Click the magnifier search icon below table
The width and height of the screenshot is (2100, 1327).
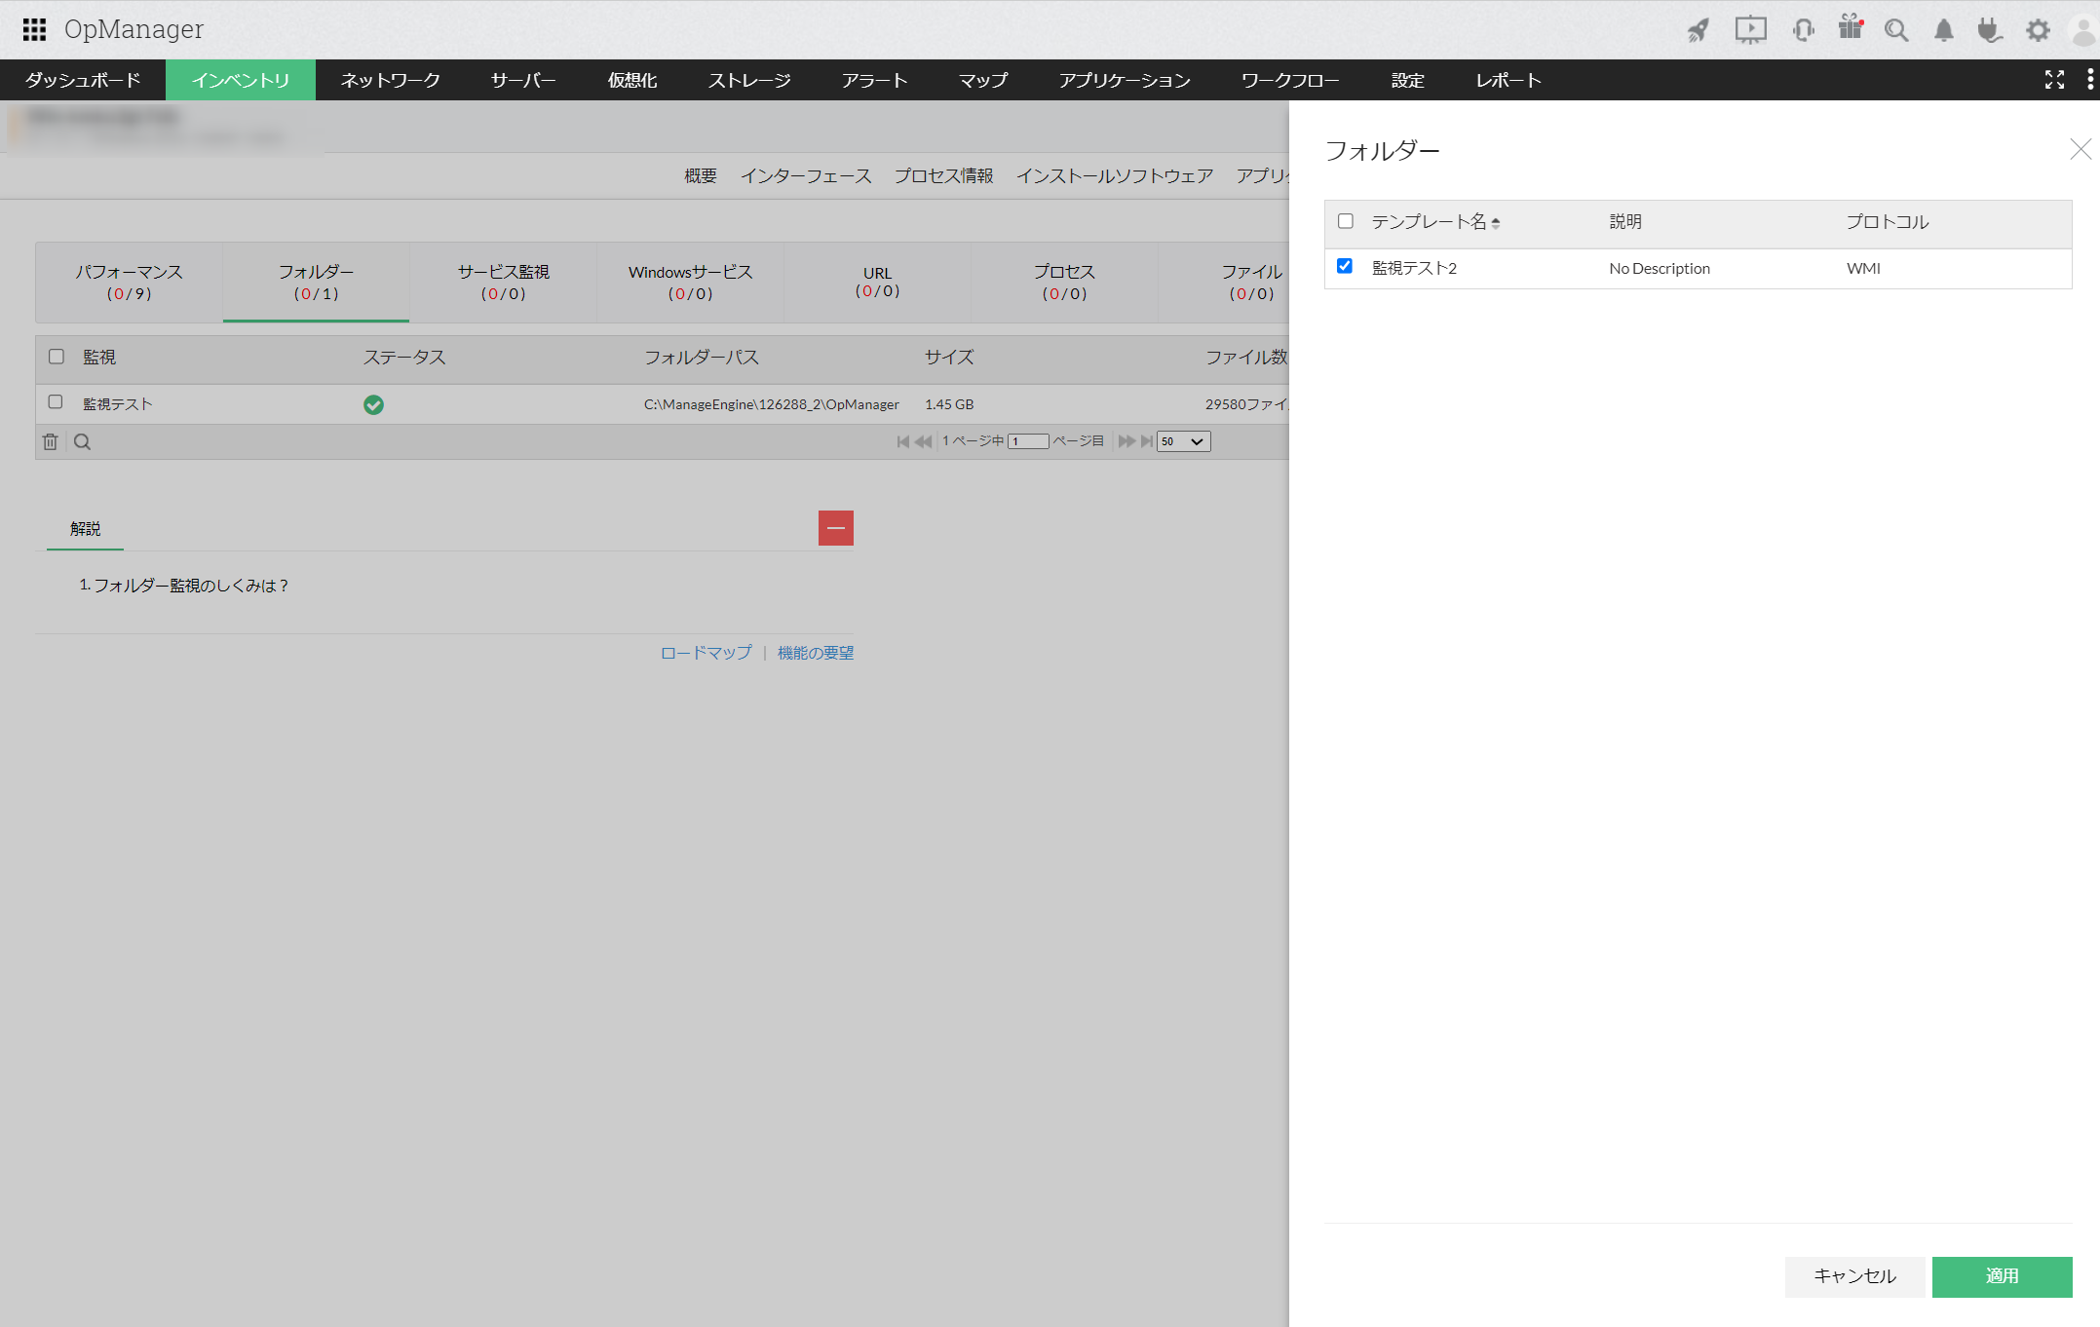coord(83,442)
